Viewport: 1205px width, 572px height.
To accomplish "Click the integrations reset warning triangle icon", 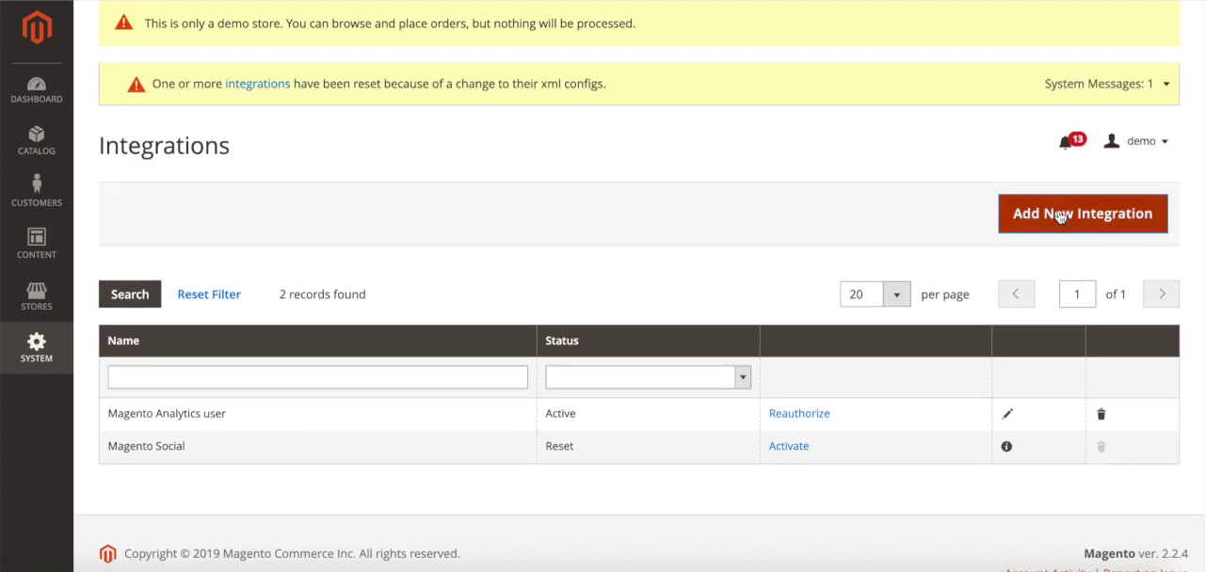I will point(137,84).
